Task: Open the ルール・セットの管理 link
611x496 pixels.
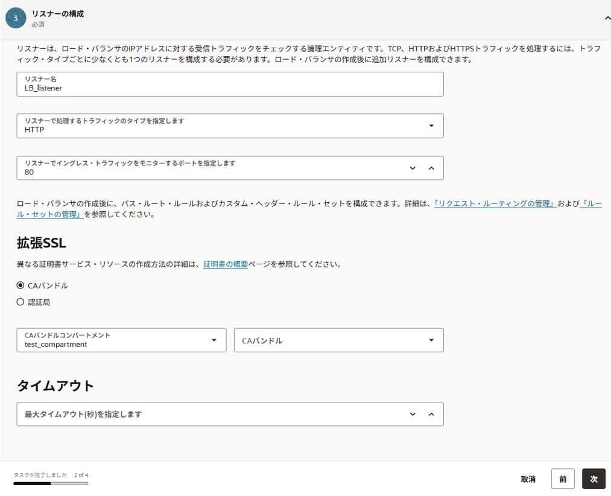Action: tap(49, 214)
